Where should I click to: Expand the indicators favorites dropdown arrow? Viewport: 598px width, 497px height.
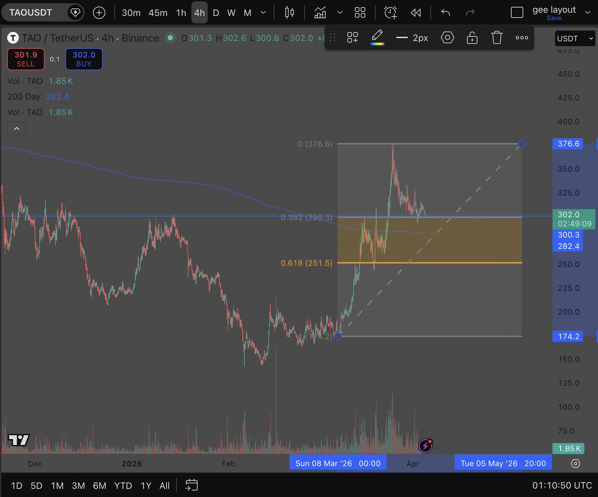[x=339, y=13]
